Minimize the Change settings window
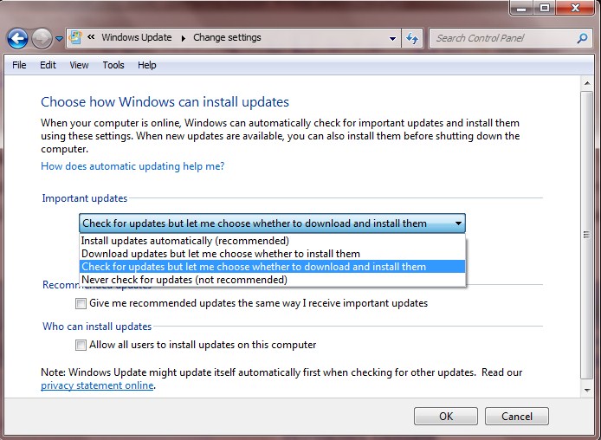This screenshot has height=440, width=601. coord(521,7)
